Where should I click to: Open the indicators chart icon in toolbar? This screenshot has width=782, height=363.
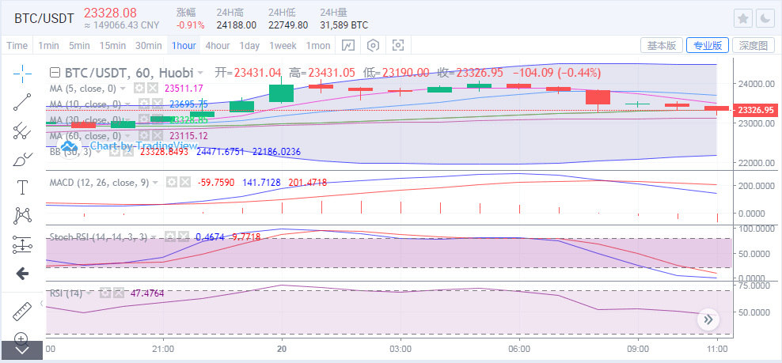pos(348,46)
